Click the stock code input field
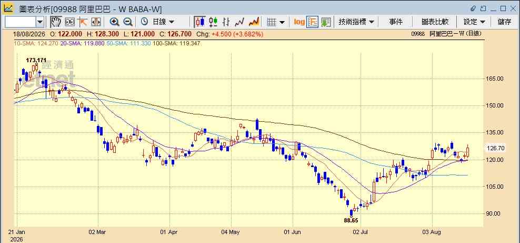This screenshot has height=243, width=520. [x=19, y=22]
